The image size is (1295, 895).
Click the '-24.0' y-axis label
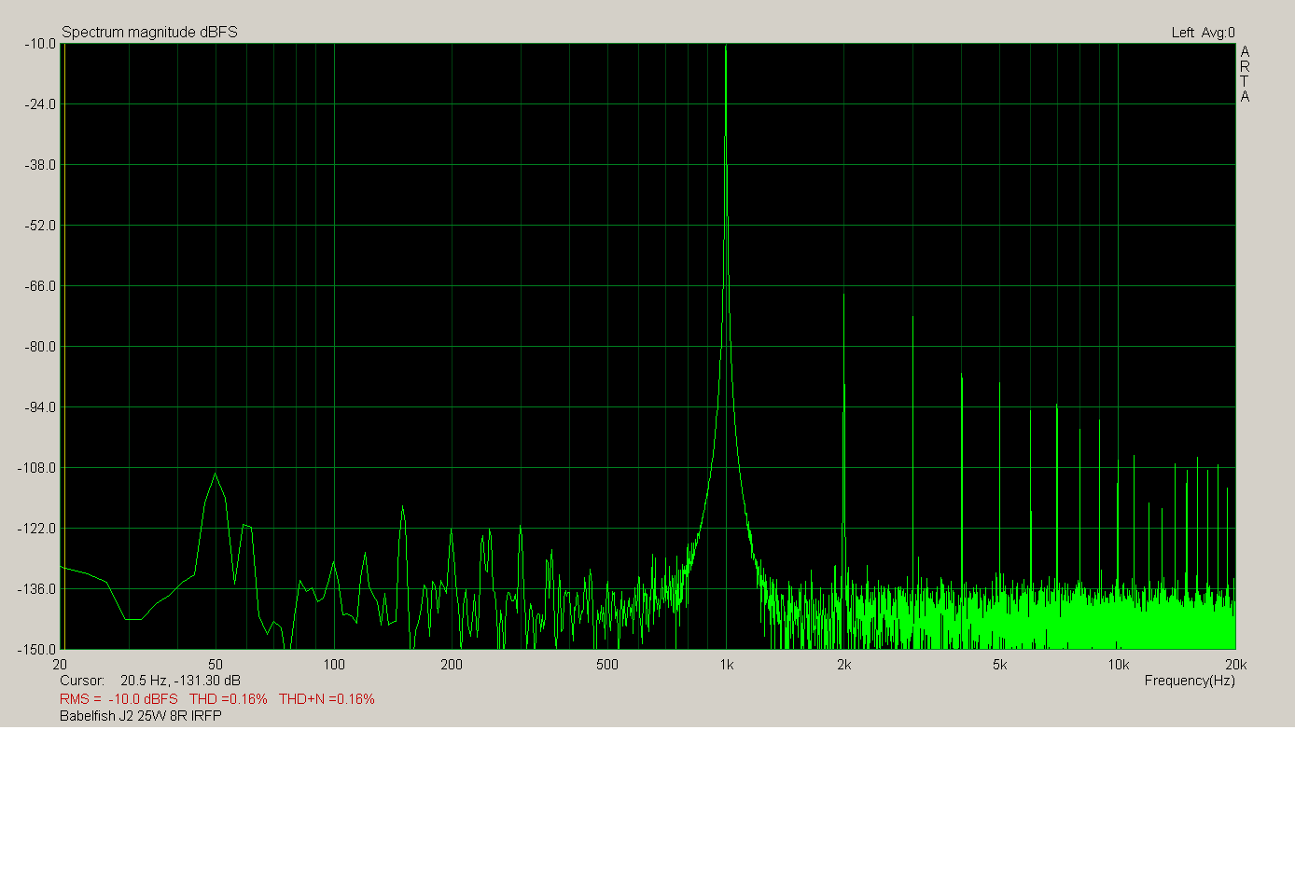[40, 104]
